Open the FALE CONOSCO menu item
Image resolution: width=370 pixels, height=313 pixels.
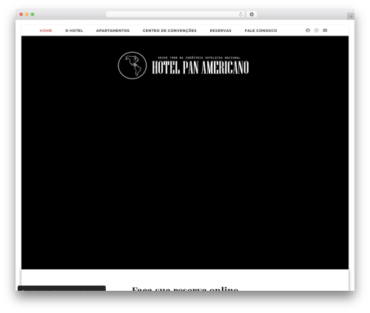point(260,30)
